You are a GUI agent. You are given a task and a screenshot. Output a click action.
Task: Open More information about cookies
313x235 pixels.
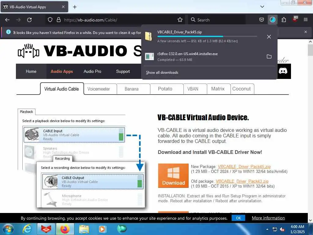[x=268, y=218]
